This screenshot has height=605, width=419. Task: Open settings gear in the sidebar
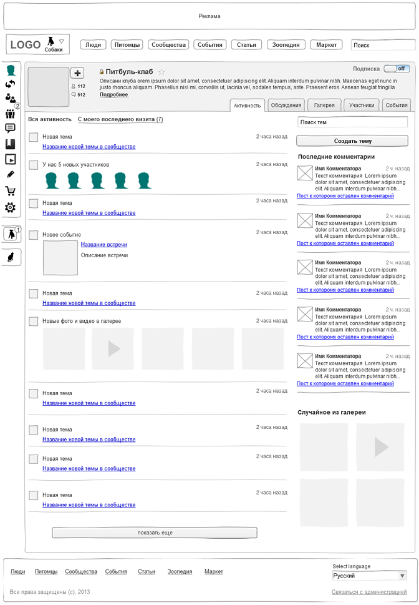[x=11, y=207]
